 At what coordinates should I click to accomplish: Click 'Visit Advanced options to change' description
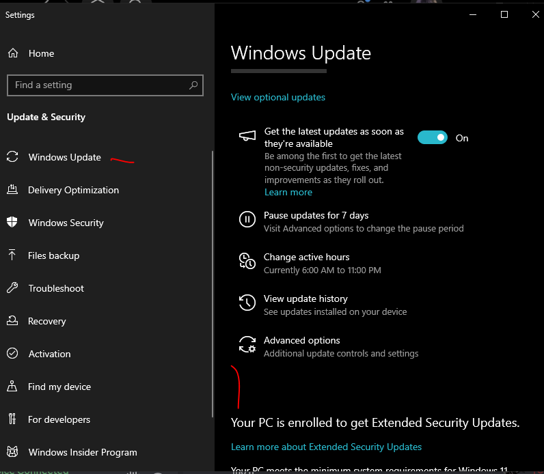click(364, 229)
